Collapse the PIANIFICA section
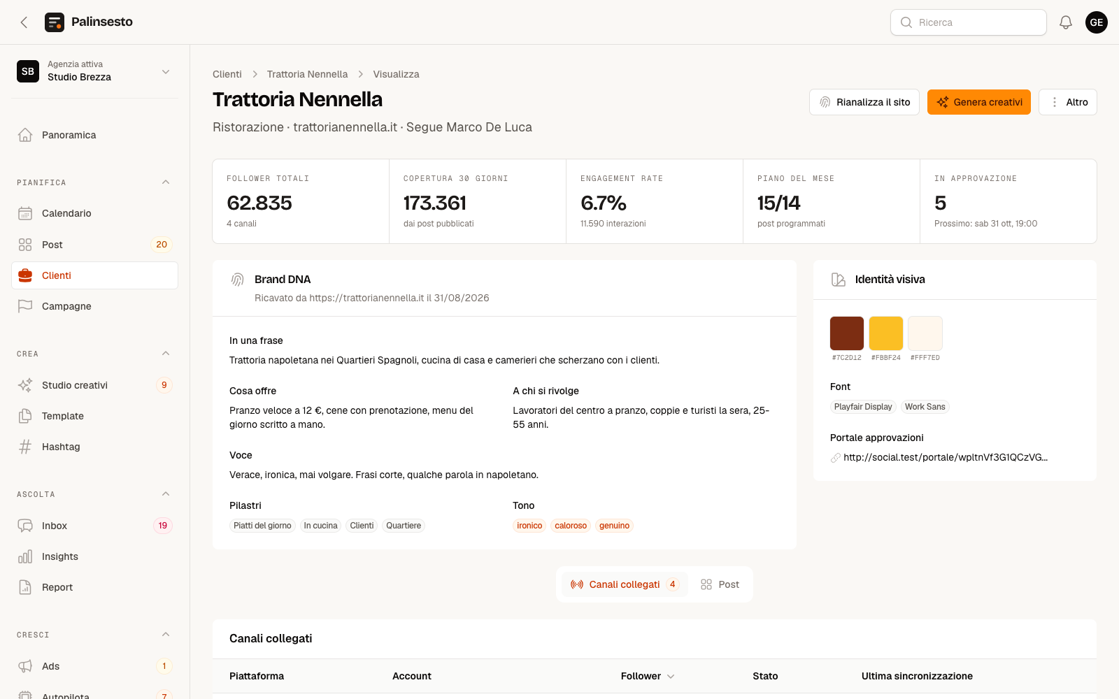 [166, 182]
